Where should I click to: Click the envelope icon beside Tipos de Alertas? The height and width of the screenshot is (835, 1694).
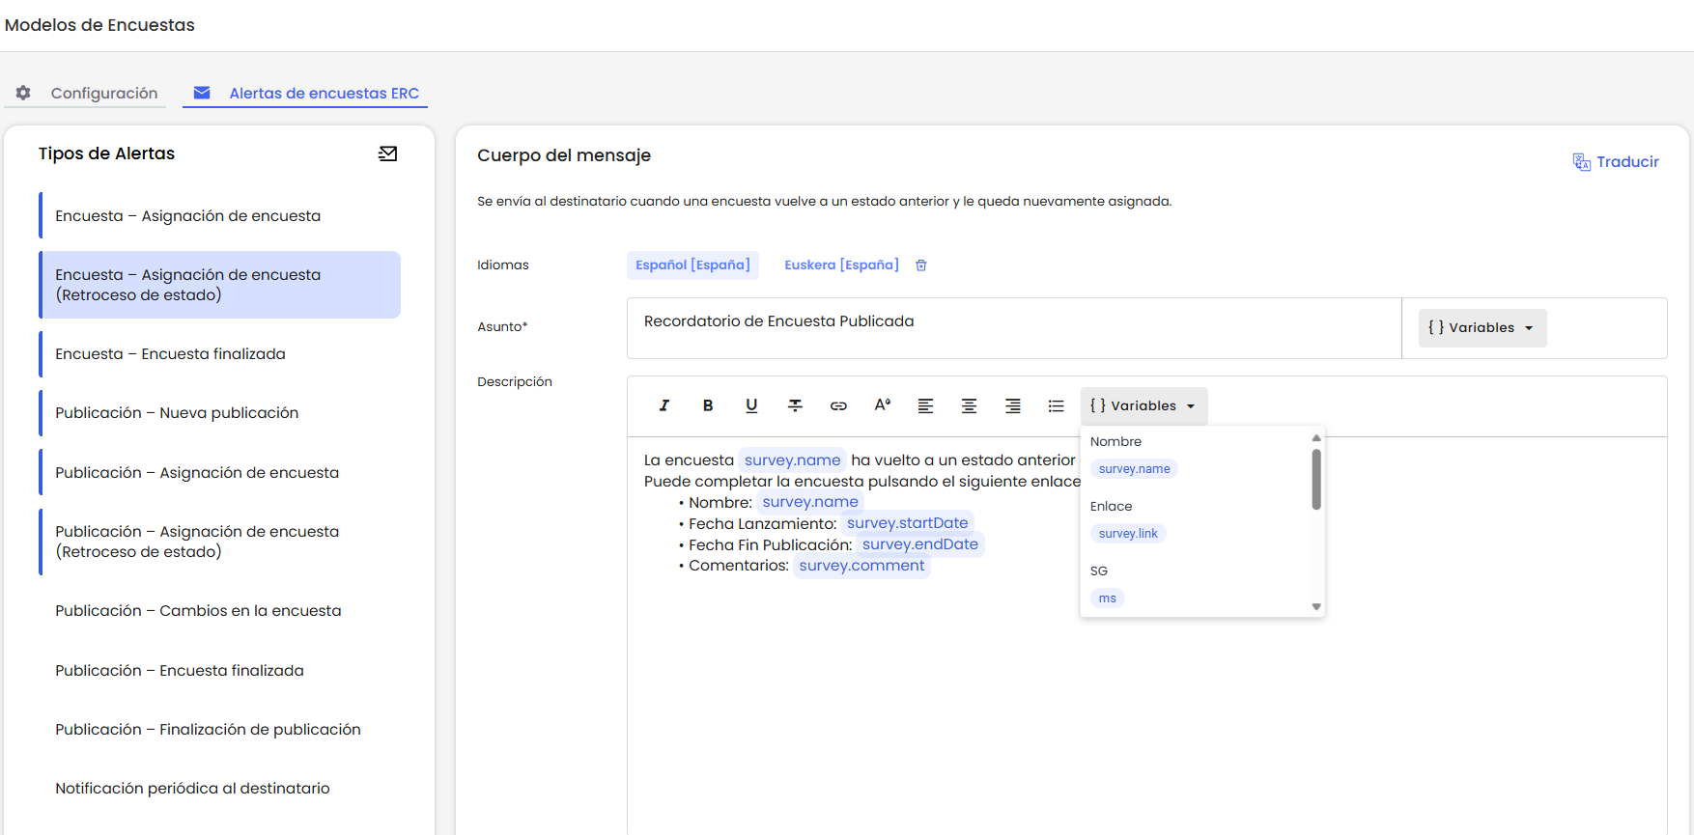tap(387, 153)
